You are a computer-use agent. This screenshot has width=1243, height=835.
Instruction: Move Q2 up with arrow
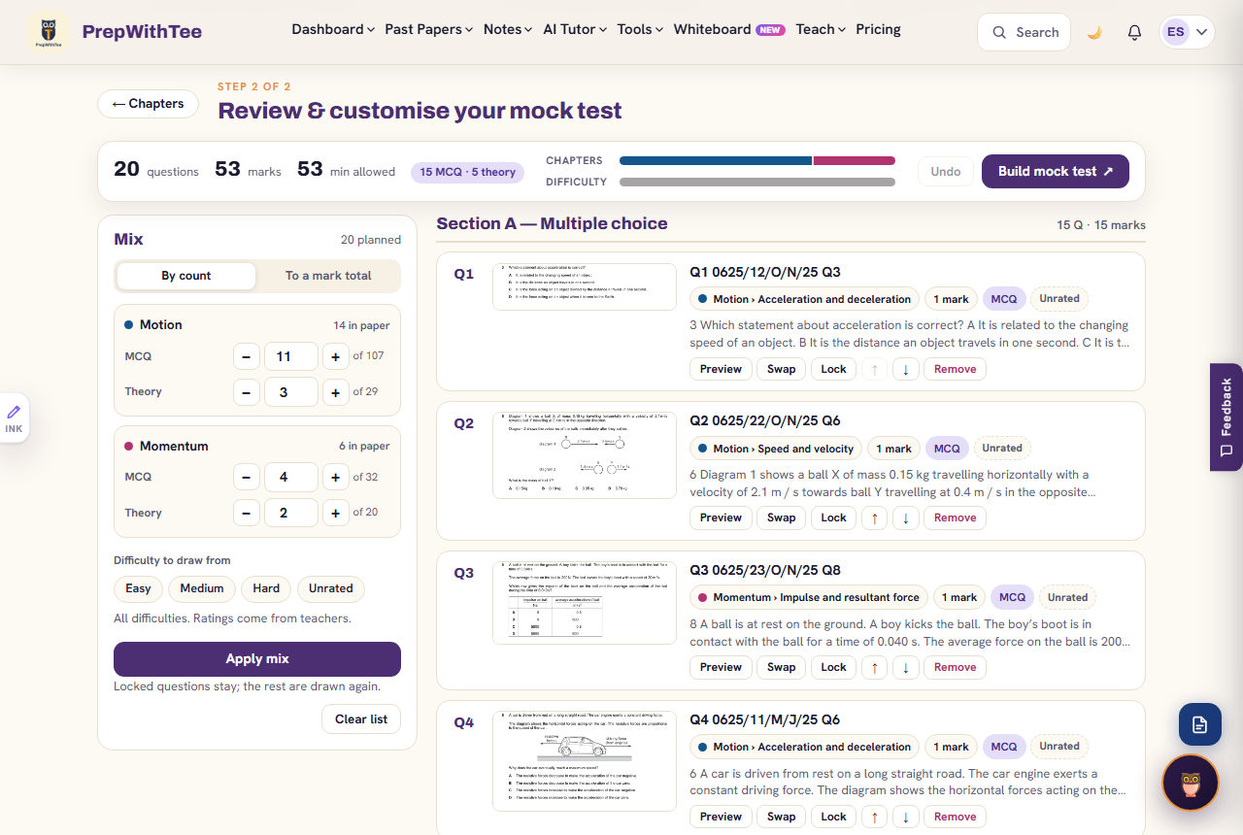click(x=874, y=518)
